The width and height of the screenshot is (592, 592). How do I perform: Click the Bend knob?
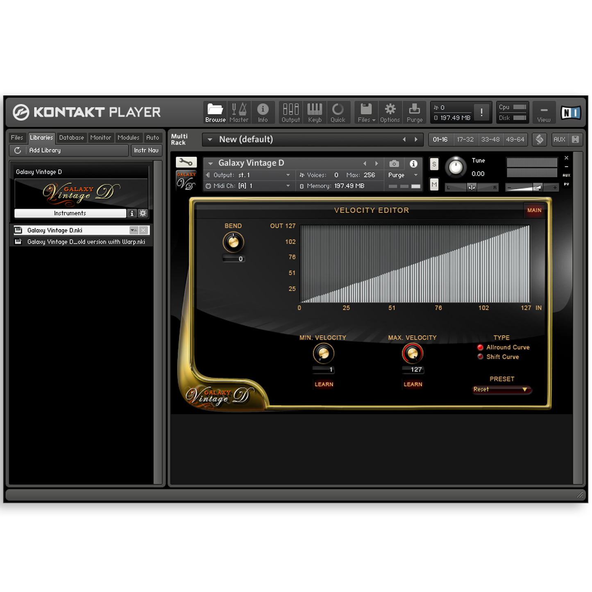(233, 242)
